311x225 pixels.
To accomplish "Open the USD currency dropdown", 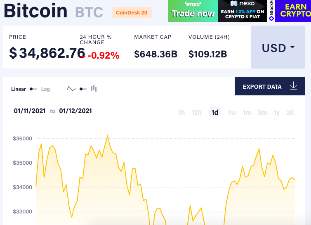I will (278, 47).
